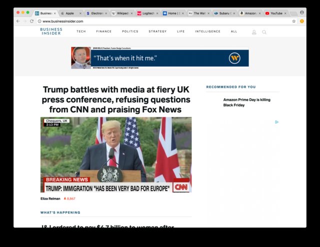
Task: Switch to The Wall Street Journal tab
Action: 199,13
